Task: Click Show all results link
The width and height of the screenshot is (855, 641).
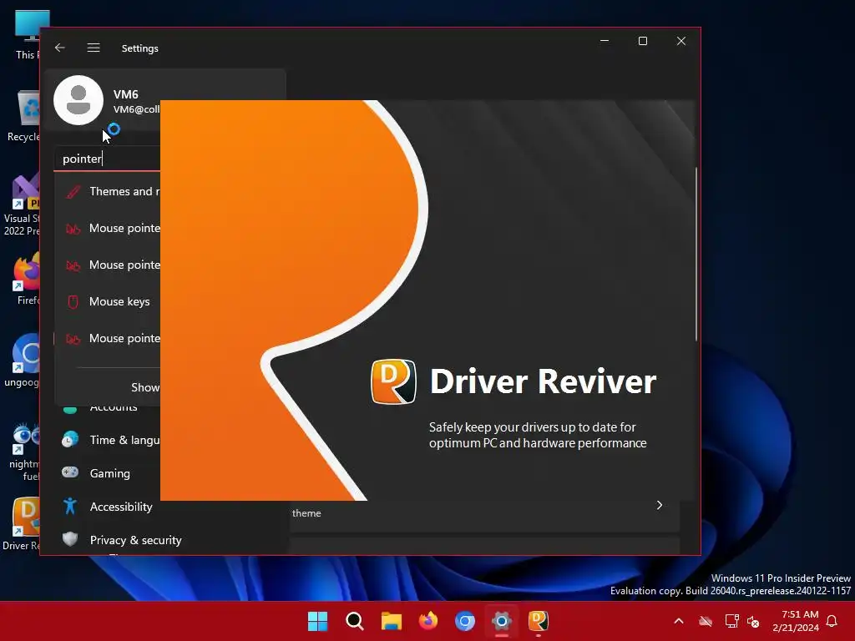Action: 145,387
